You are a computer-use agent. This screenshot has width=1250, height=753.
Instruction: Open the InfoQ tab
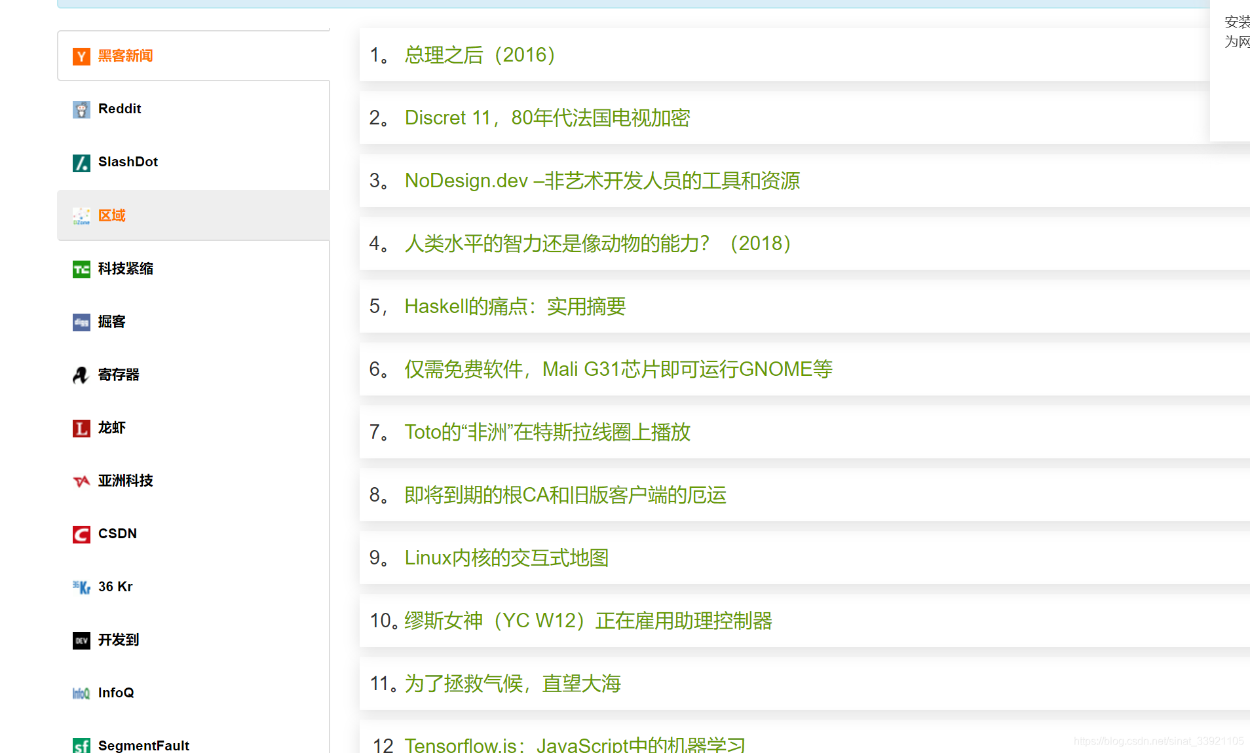[193, 693]
